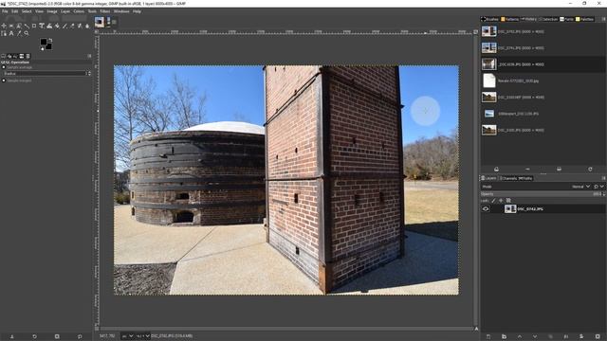The image size is (607, 341).
Task: Open the Image menu
Action: coord(52,11)
